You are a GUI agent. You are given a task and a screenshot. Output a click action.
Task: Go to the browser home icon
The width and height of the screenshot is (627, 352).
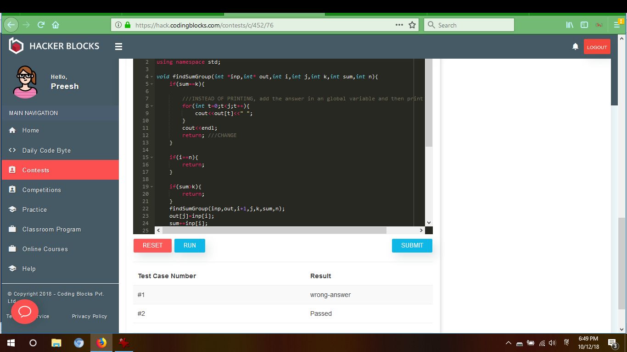pos(56,25)
